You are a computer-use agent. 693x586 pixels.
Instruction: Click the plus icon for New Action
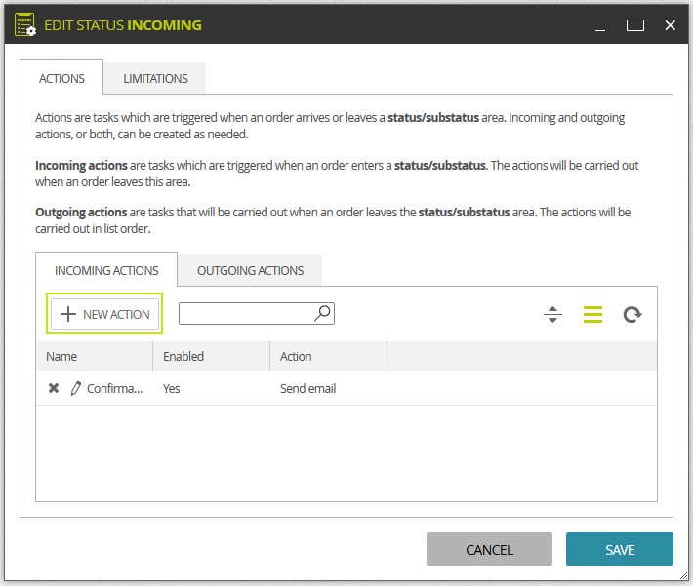click(68, 314)
